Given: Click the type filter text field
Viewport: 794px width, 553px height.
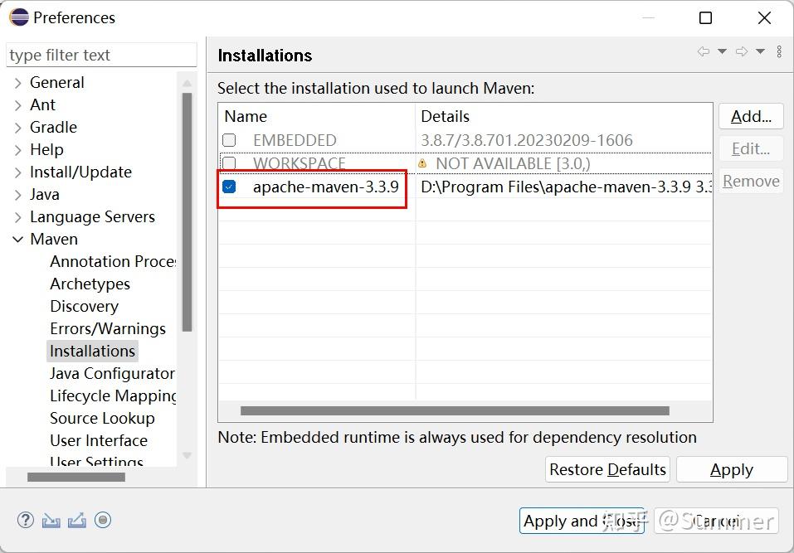Looking at the screenshot, I should tap(101, 55).
